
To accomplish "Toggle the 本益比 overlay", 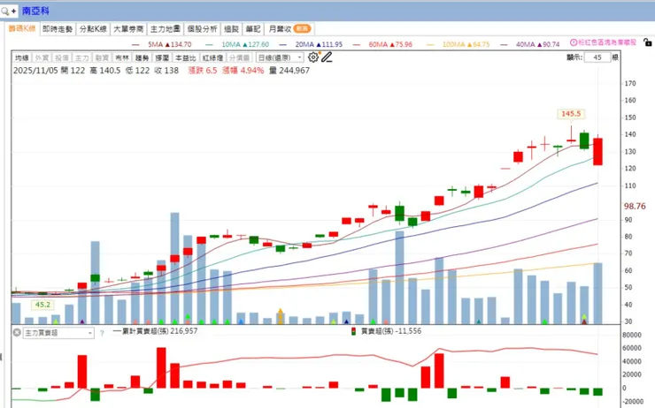I will tap(186, 58).
